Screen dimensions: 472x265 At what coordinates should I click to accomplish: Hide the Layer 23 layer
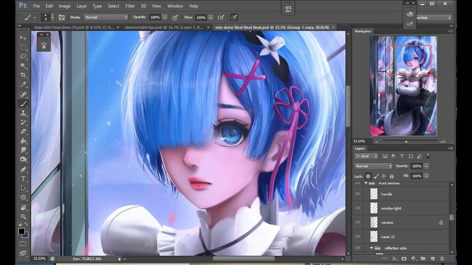(357, 236)
